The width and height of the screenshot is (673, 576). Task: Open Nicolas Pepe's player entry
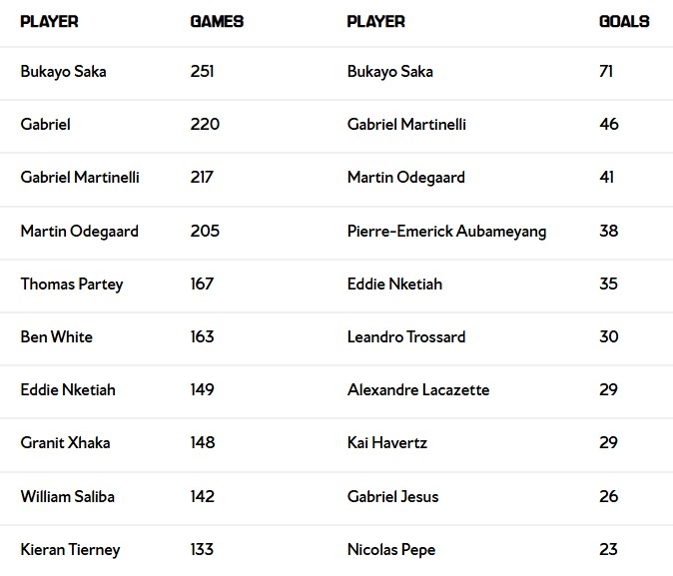pyautogui.click(x=391, y=549)
